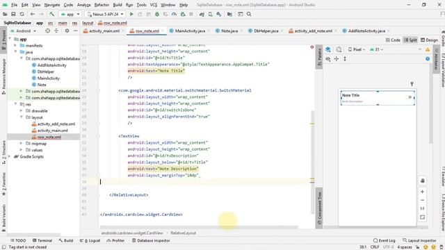Toggle the Palette side panel

pyautogui.click(x=319, y=57)
